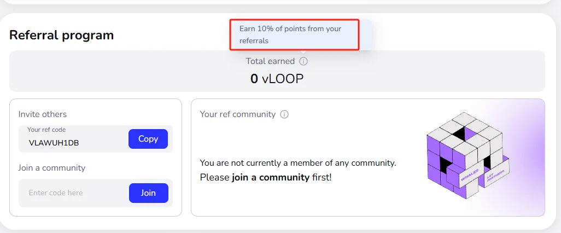Click the 0 vLOOP earned amount
561x233 pixels.
(277, 79)
